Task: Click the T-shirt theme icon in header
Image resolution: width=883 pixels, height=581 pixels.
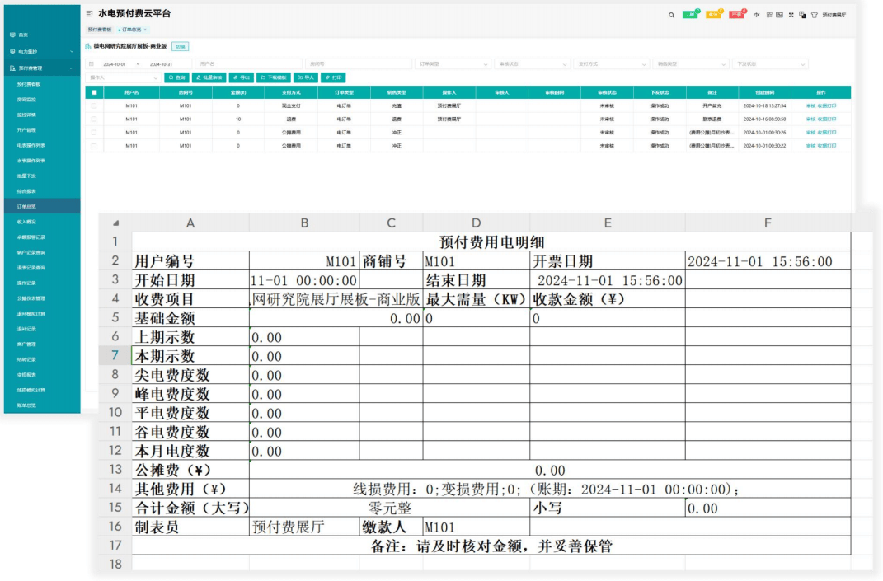Action: (815, 15)
